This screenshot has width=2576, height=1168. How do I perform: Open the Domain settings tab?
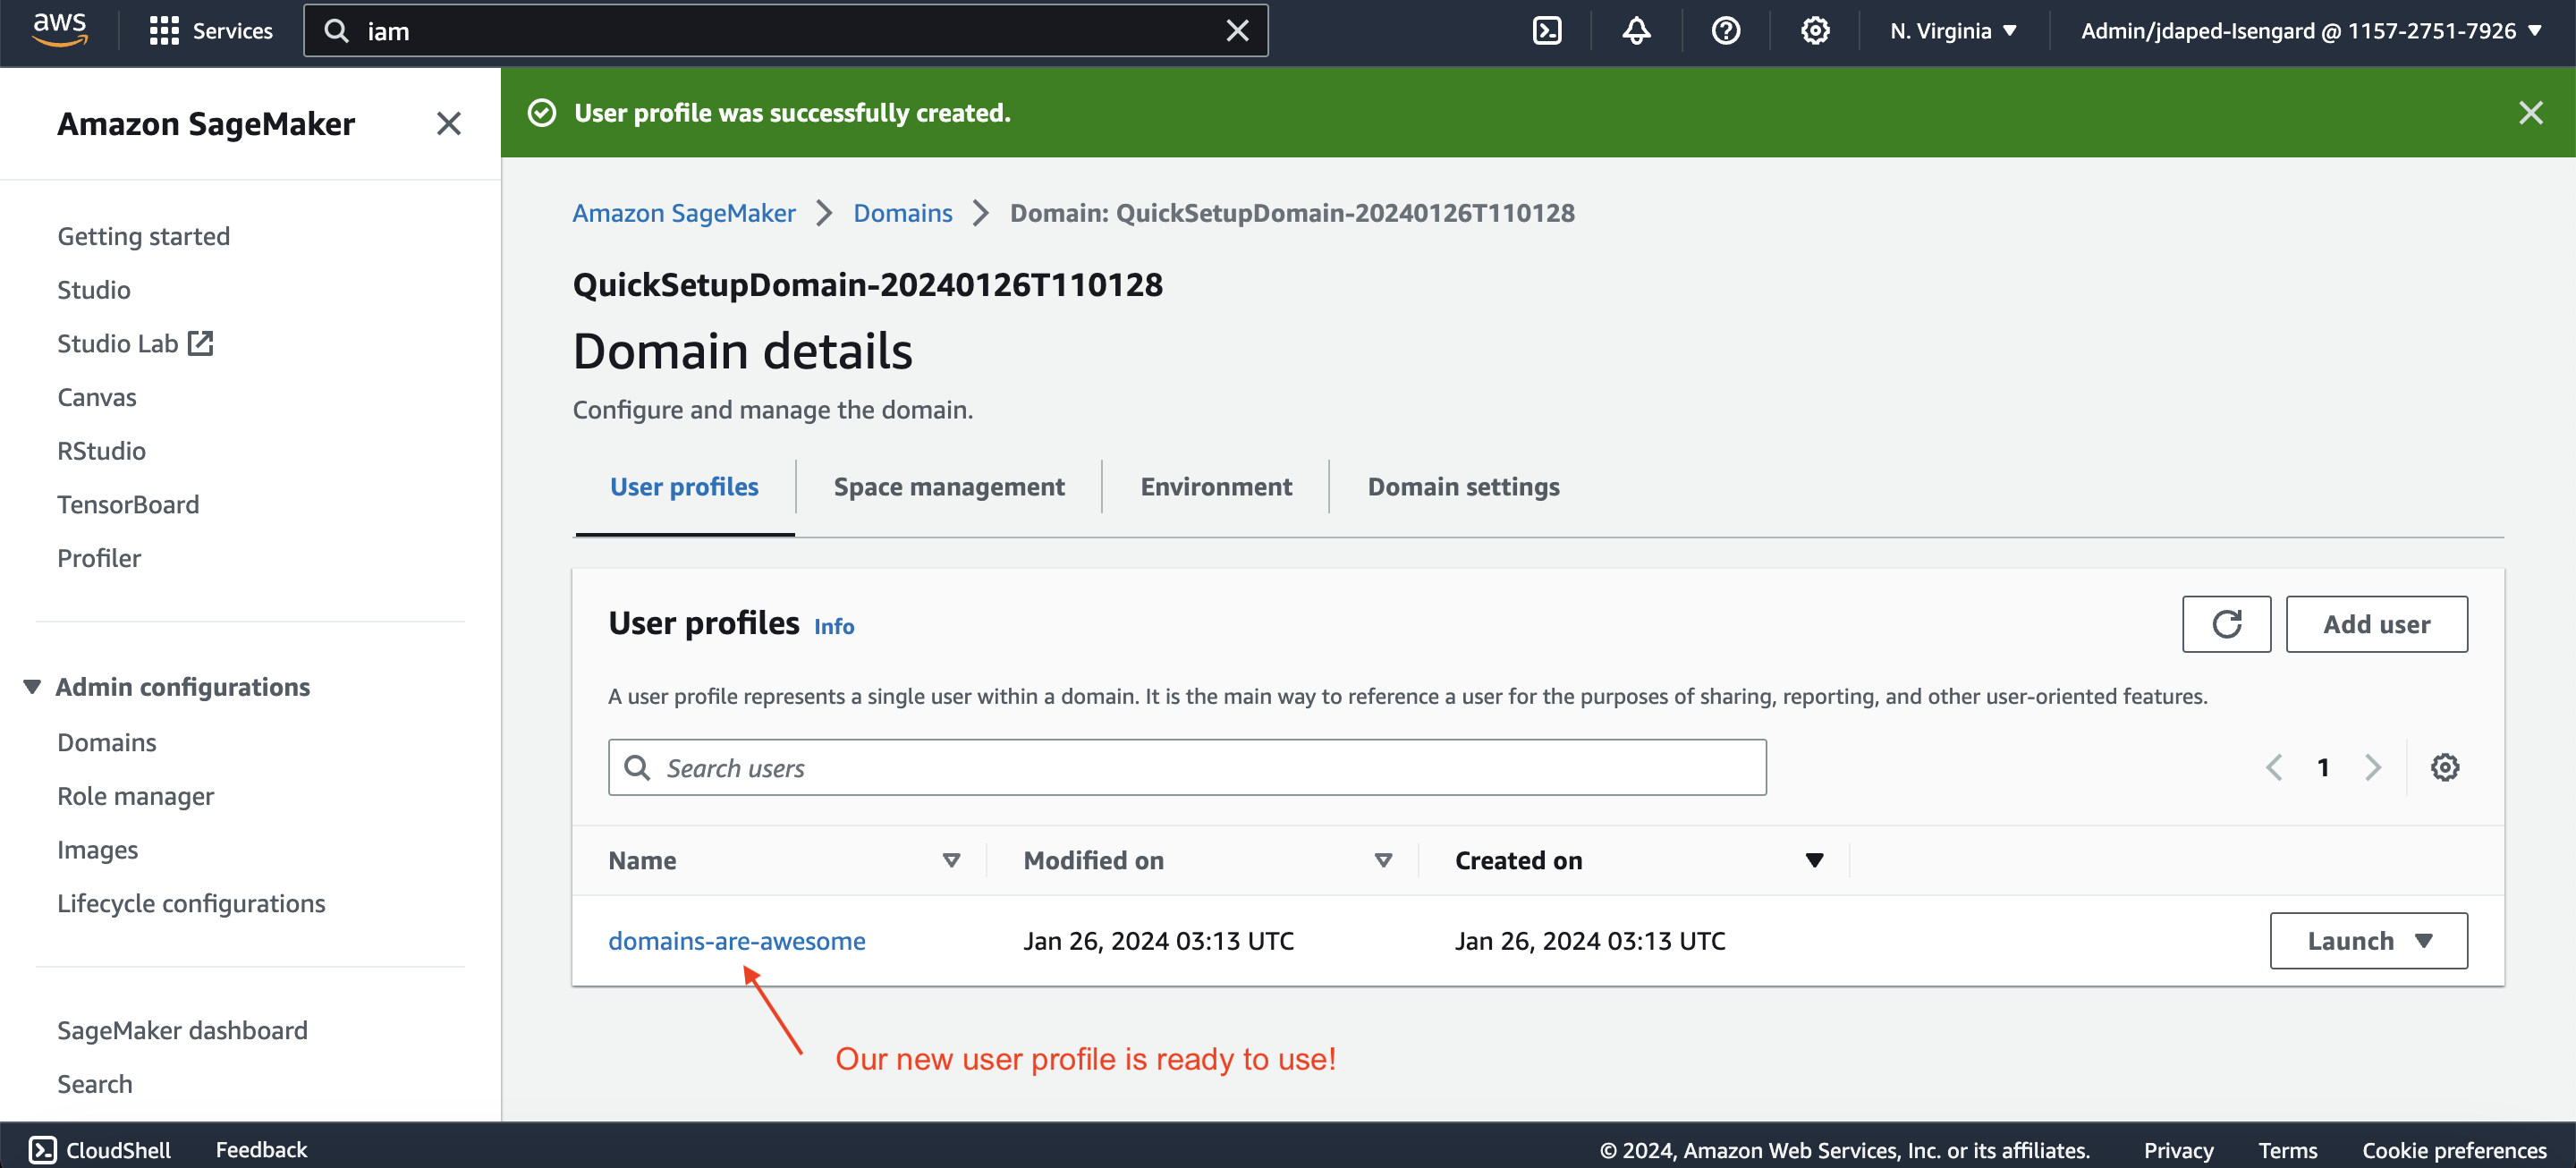pos(1462,487)
